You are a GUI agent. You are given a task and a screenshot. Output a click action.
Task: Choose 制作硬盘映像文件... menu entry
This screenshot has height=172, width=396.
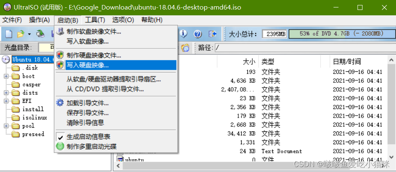[116, 55]
